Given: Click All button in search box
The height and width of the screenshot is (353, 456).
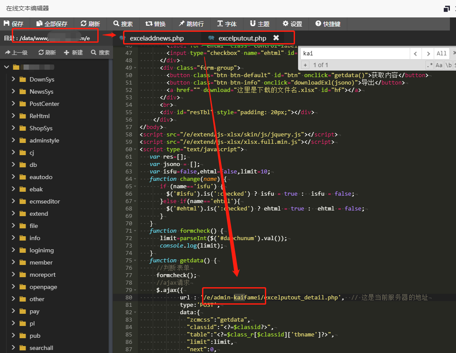Looking at the screenshot, I should coord(442,54).
